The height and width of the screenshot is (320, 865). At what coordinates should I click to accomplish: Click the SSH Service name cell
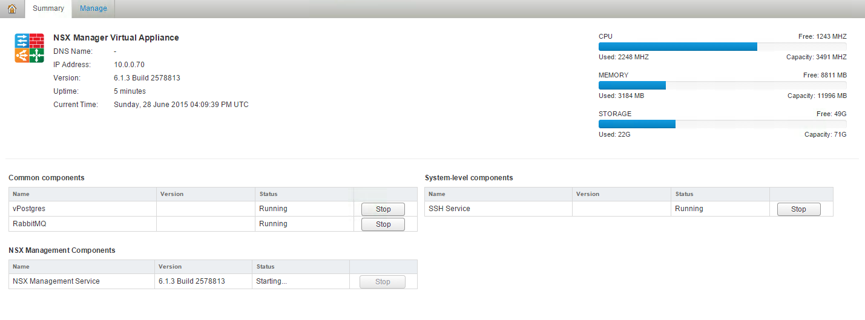[x=449, y=209]
